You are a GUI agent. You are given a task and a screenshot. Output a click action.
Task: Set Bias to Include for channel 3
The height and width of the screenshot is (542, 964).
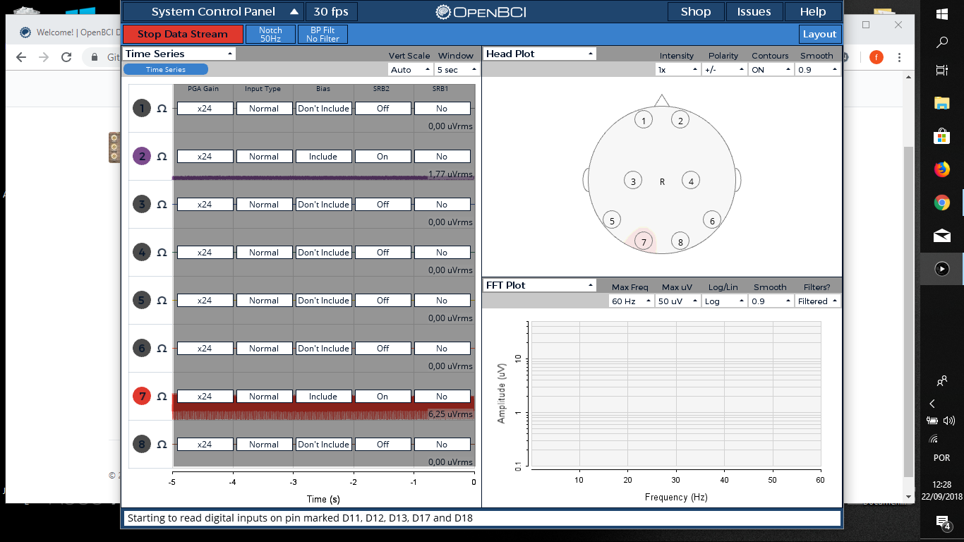click(323, 204)
